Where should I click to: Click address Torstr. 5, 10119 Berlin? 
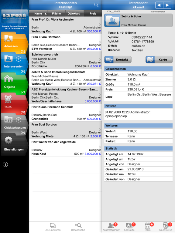click(122, 33)
